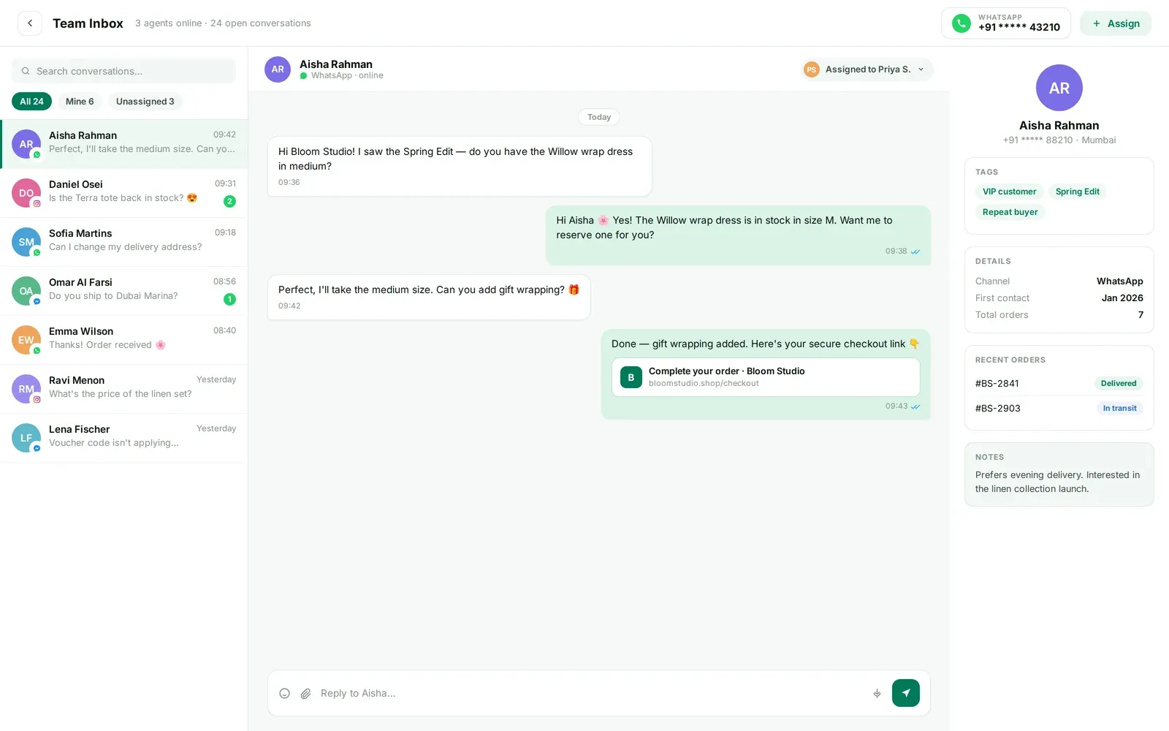This screenshot has width=1169, height=731.
Task: Click the PS assignee avatar badge
Action: tap(811, 69)
